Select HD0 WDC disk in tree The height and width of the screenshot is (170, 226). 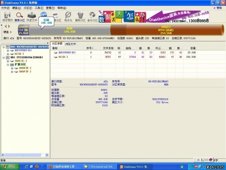click(29, 47)
